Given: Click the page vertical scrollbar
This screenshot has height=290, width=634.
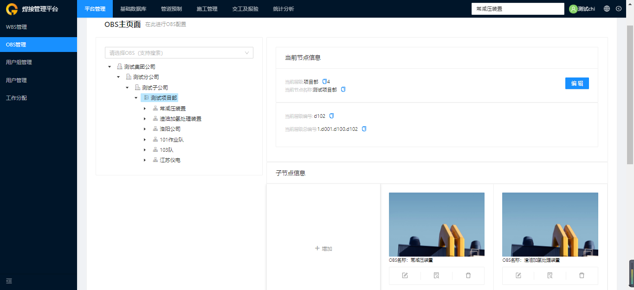Looking at the screenshot, I should [x=630, y=95].
